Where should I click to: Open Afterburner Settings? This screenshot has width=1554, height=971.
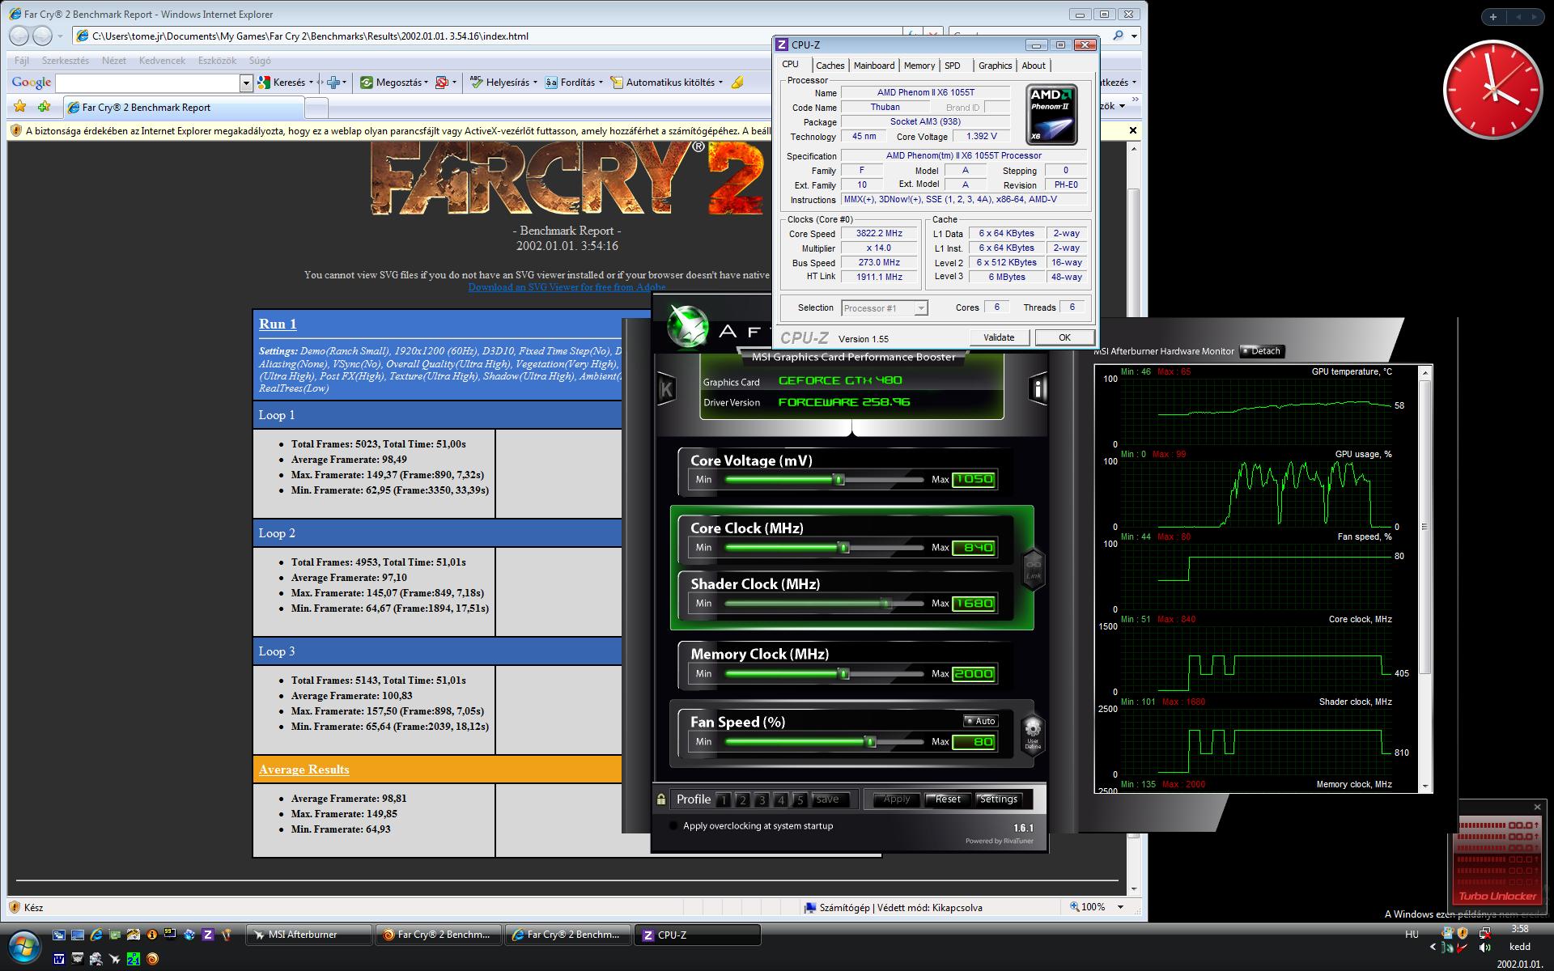click(x=998, y=799)
